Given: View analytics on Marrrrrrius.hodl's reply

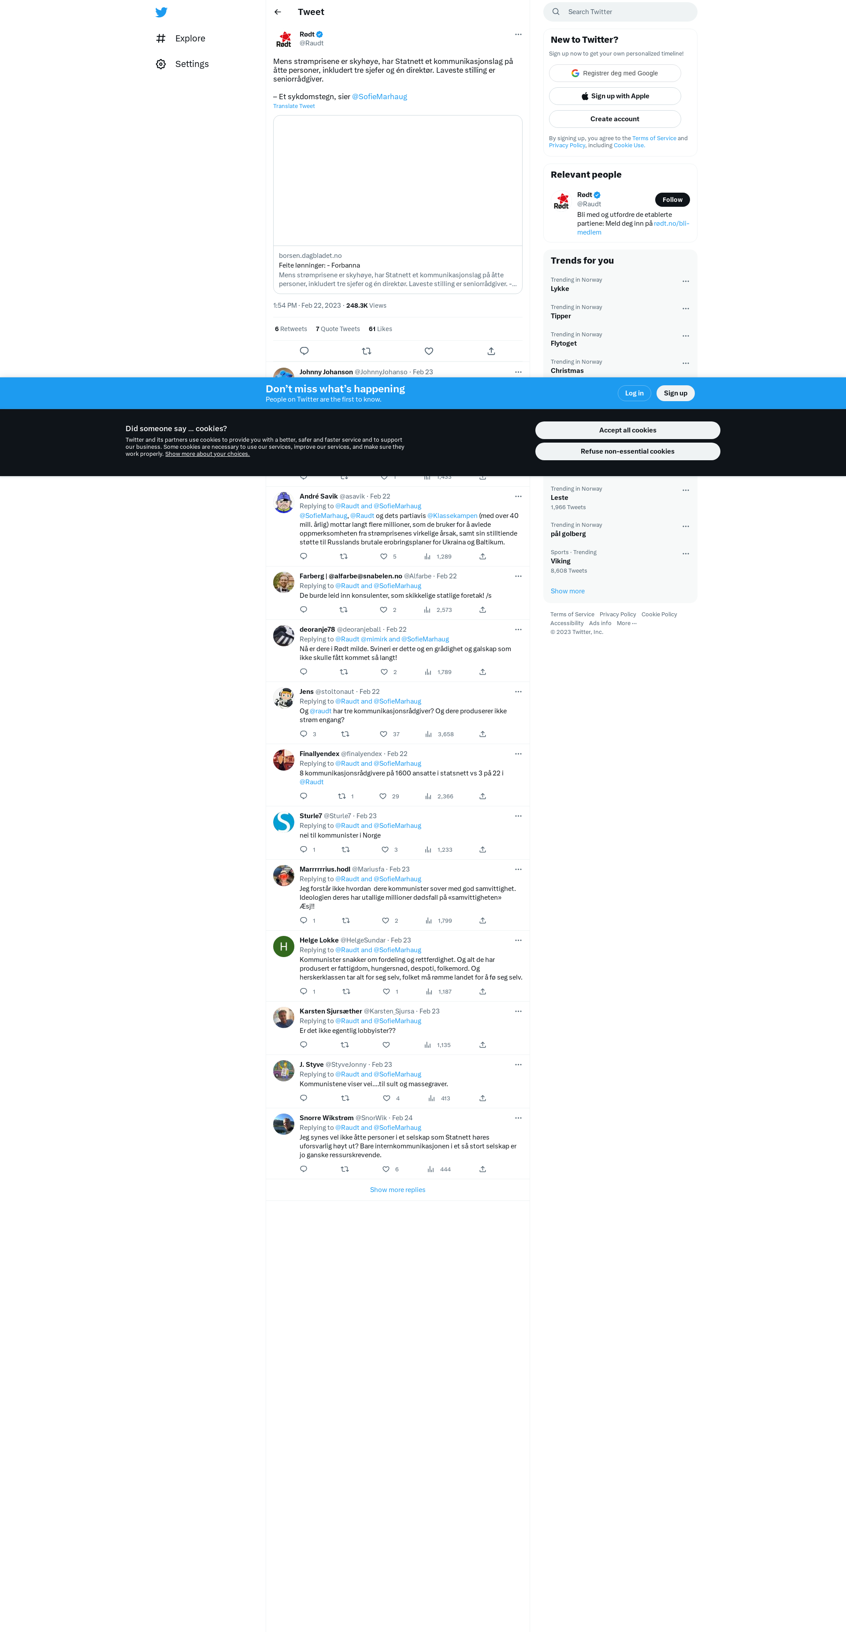Looking at the screenshot, I should (429, 920).
